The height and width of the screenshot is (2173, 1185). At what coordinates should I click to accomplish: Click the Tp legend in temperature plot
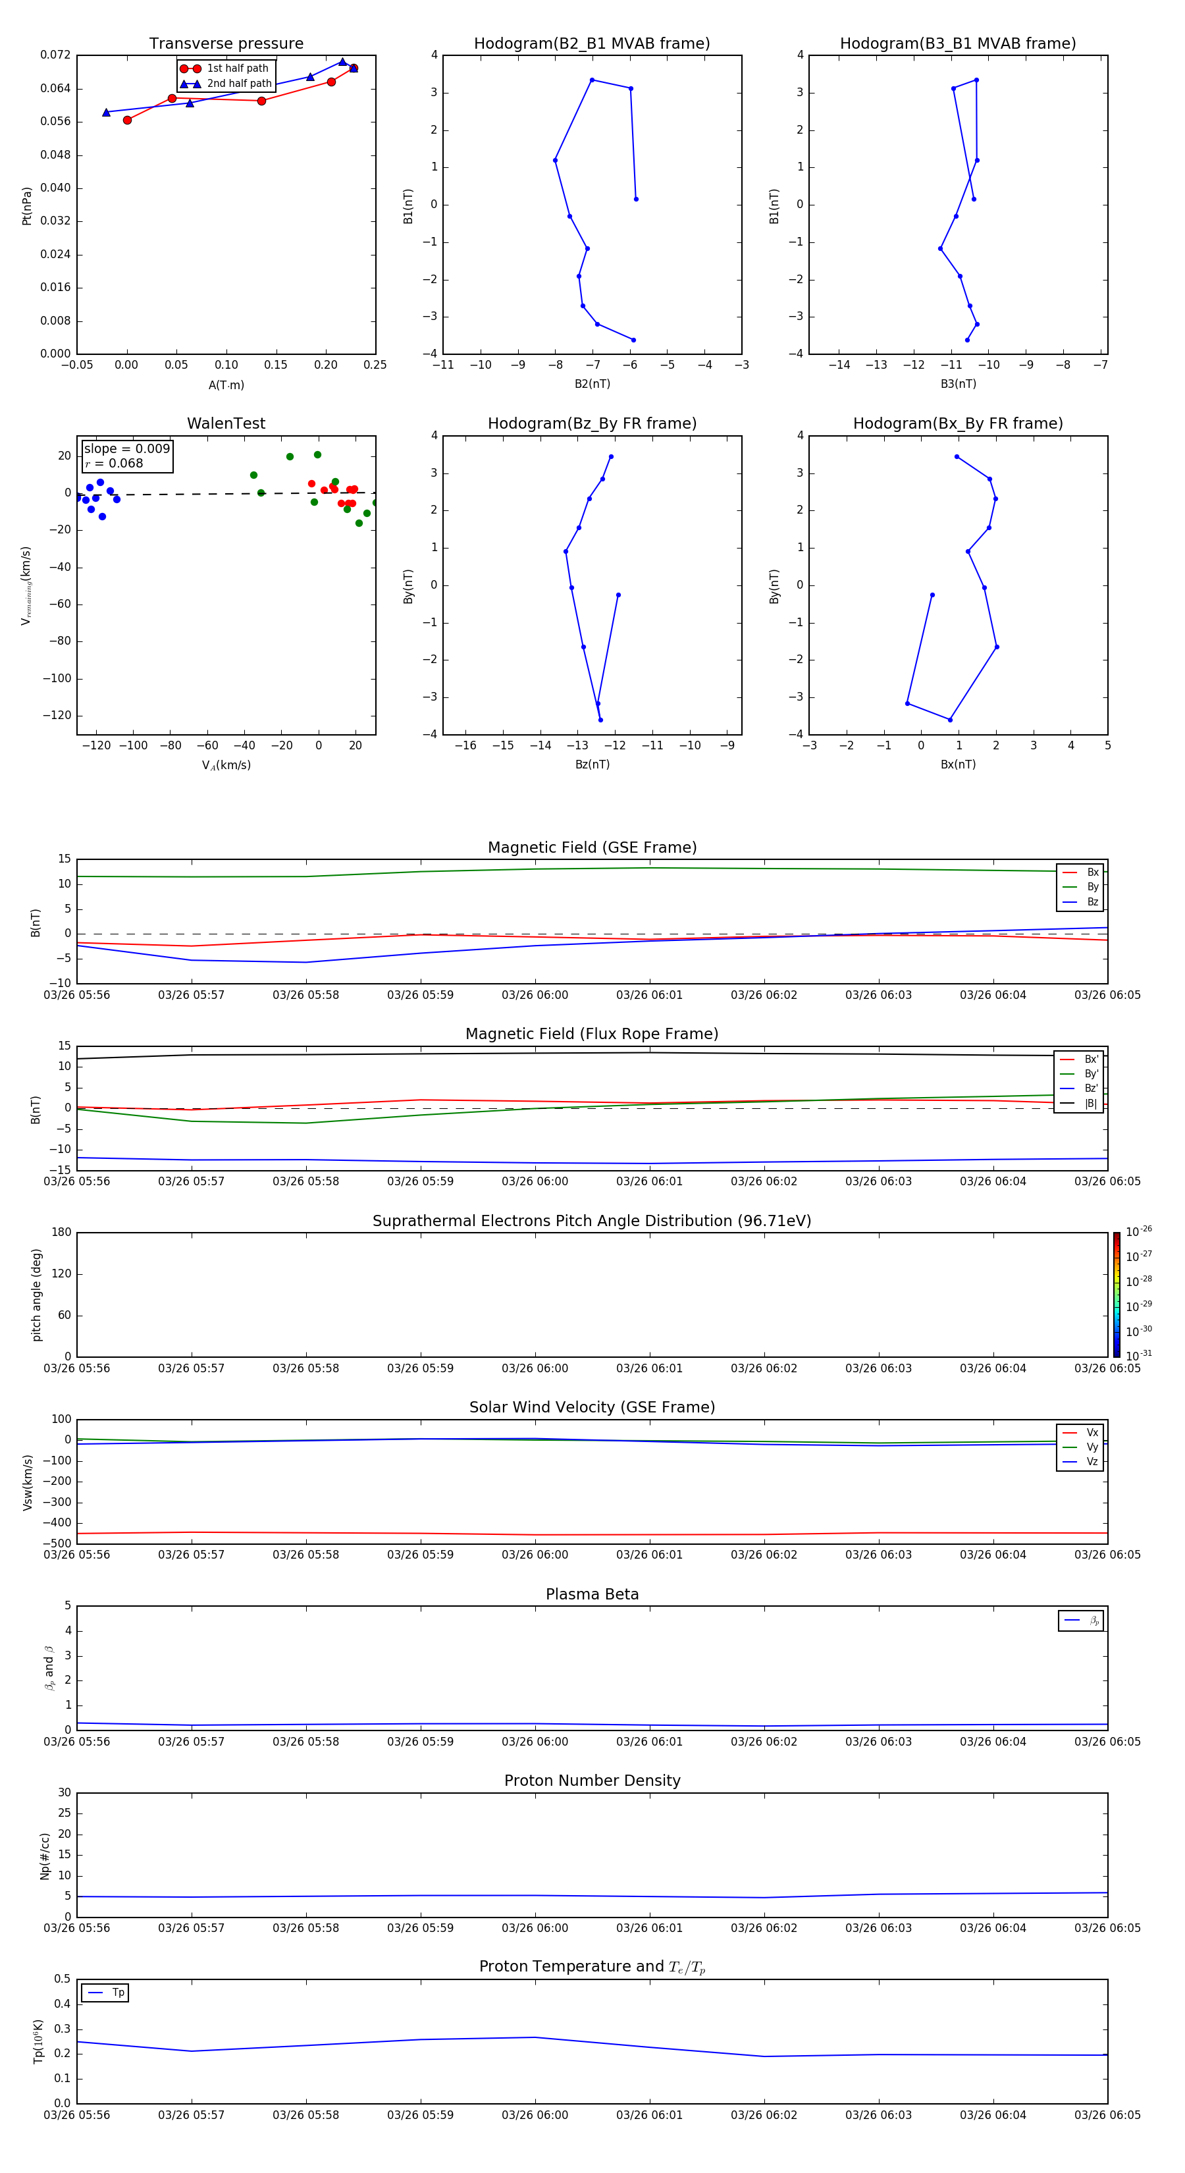point(105,1993)
